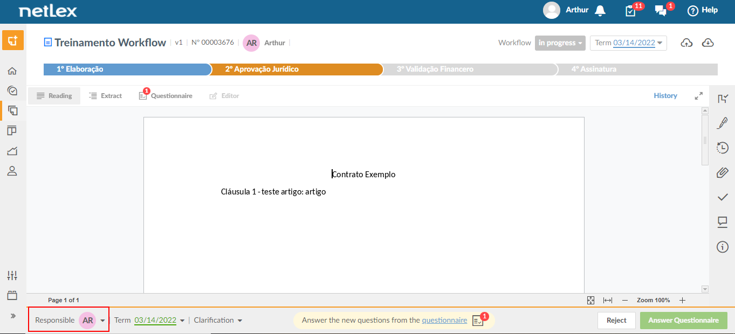The height and width of the screenshot is (334, 735).
Task: Click the document scrollbar up arrow
Action: pos(705,110)
